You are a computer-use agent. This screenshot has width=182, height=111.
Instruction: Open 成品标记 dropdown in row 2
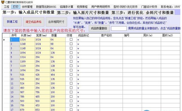click(x=78, y=44)
